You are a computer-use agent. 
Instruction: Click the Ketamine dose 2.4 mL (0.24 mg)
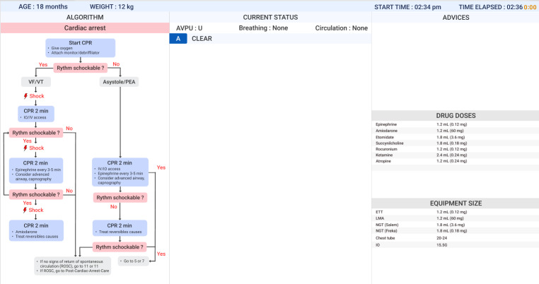pos(452,155)
